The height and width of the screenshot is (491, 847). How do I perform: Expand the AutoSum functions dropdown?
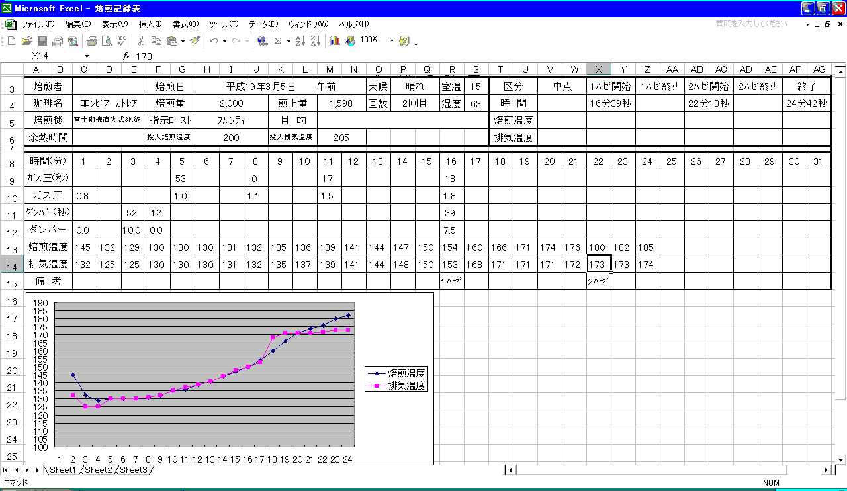coord(289,41)
